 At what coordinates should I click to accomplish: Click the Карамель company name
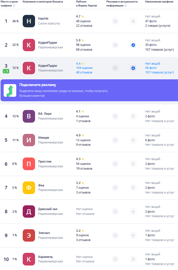click(45, 257)
